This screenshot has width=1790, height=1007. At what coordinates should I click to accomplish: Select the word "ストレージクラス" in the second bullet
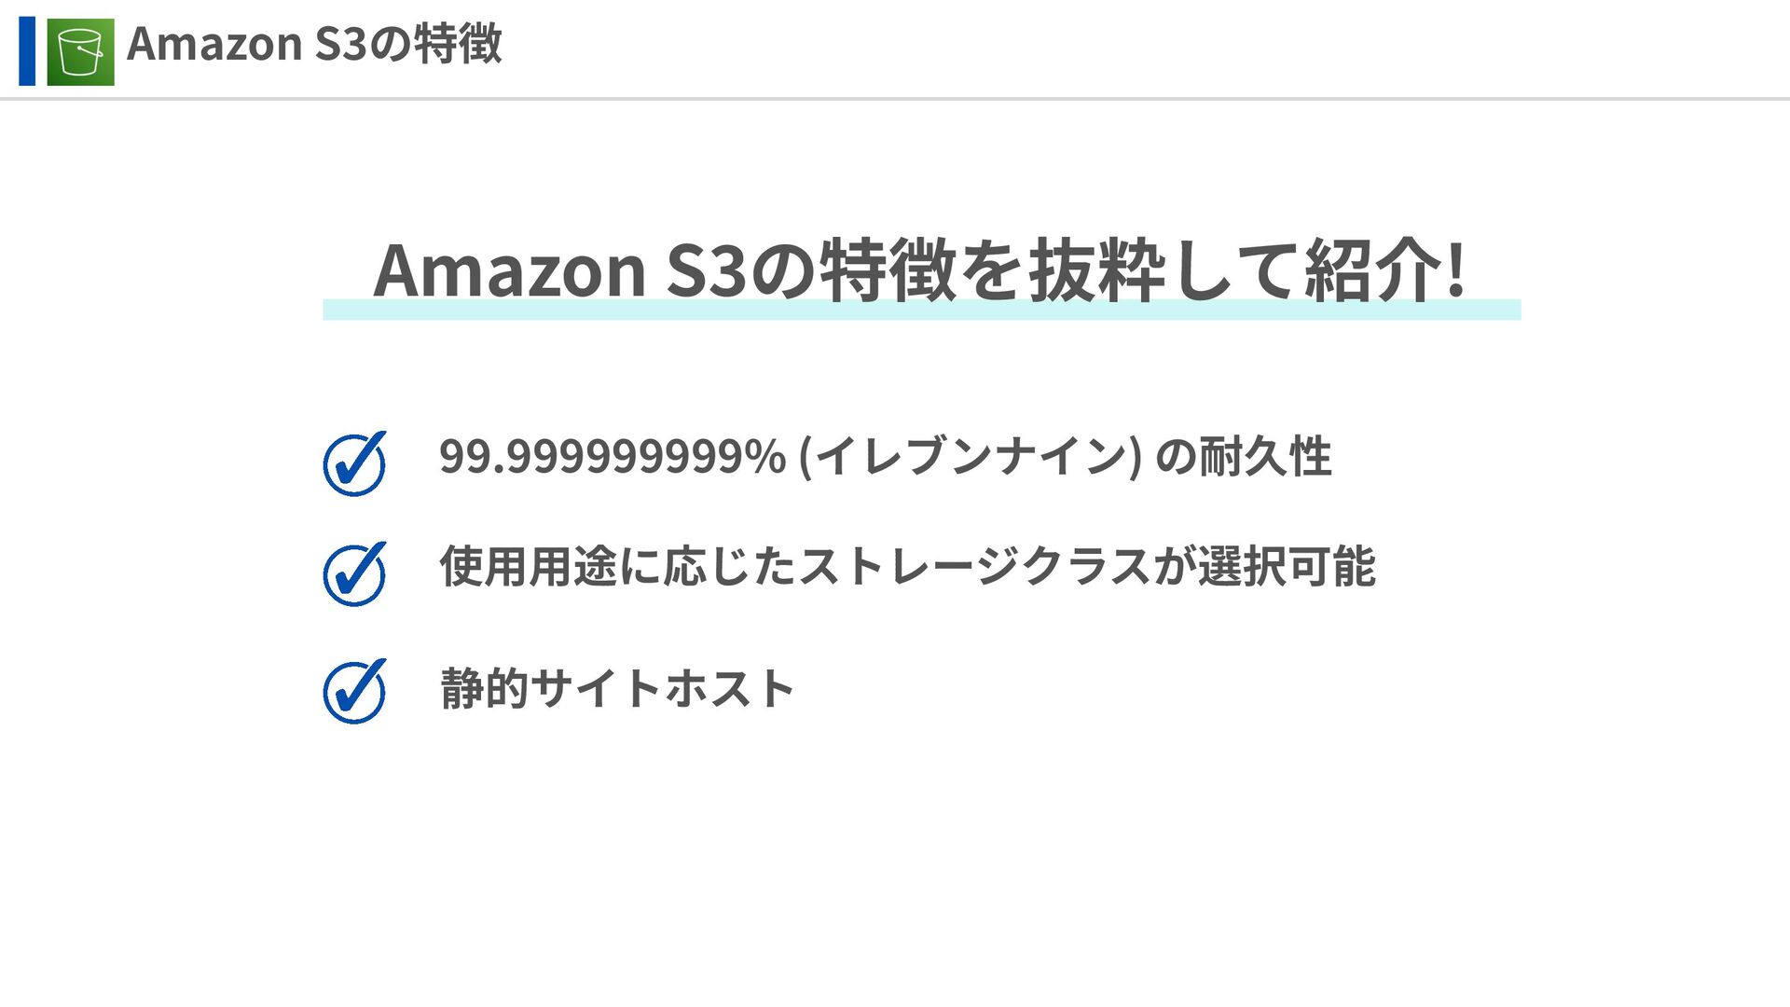click(x=974, y=567)
